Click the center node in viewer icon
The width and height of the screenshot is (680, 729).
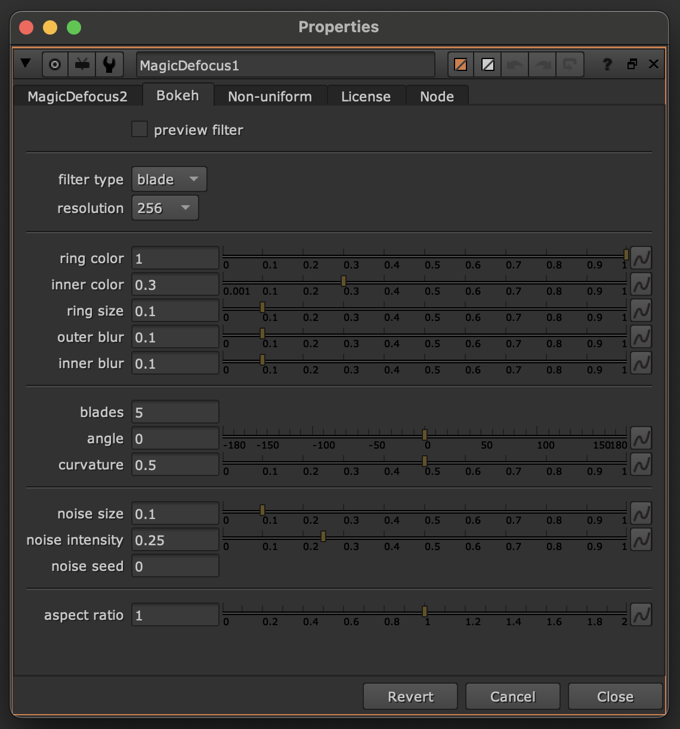55,64
